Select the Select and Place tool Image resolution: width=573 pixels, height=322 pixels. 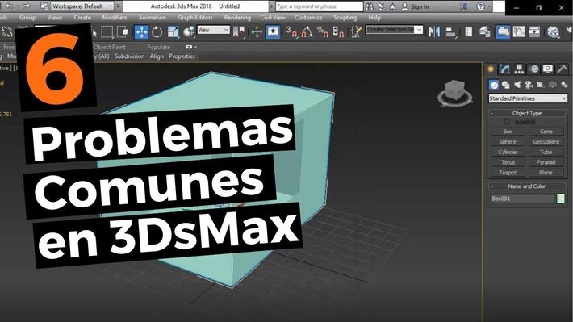point(189,32)
